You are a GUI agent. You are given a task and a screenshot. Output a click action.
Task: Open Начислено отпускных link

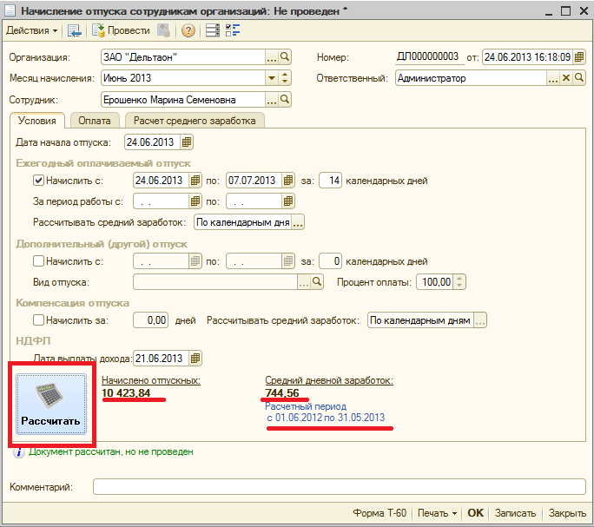coord(151,380)
